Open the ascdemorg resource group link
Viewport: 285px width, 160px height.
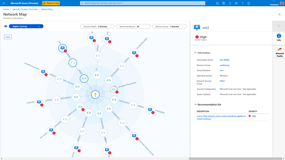click(225, 65)
